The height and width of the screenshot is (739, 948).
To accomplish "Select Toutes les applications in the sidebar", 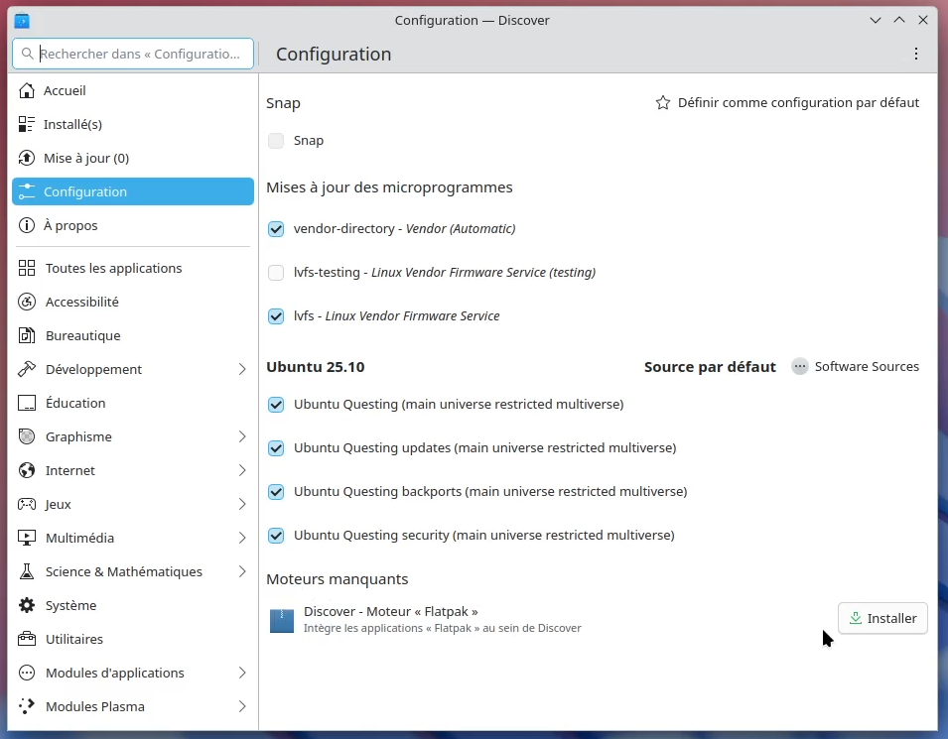I will pyautogui.click(x=113, y=269).
